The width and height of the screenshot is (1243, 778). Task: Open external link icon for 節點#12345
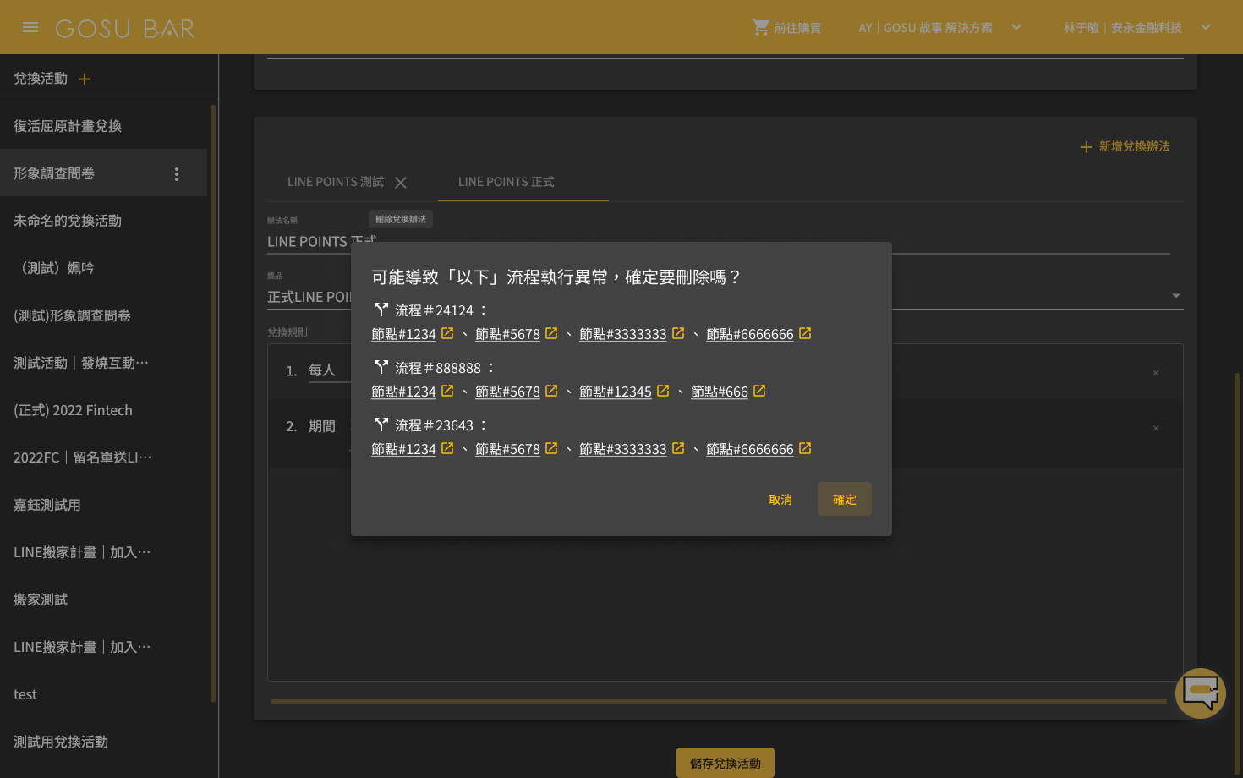pos(663,391)
